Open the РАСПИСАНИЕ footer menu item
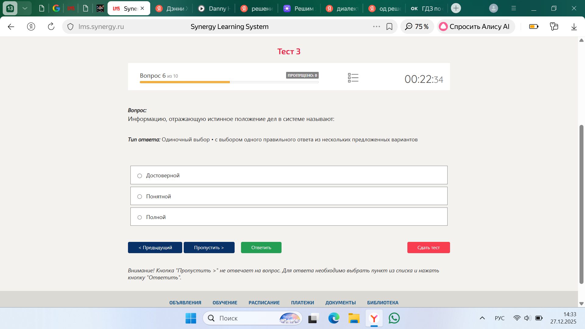Screen dimensions: 585x329 click(264, 302)
